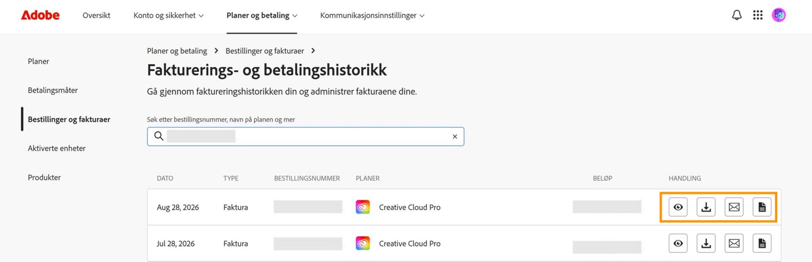Image resolution: width=812 pixels, height=262 pixels.
Task: Focus the order number search field
Action: pos(305,136)
